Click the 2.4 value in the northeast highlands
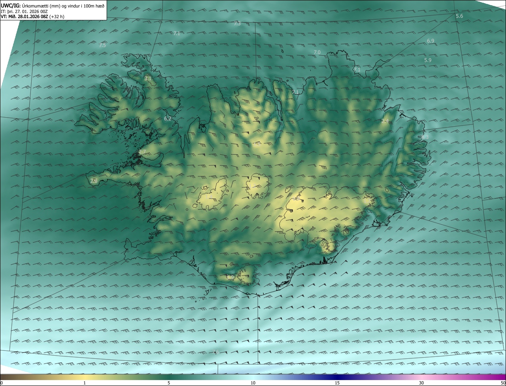506x386 pixels. tap(385, 121)
